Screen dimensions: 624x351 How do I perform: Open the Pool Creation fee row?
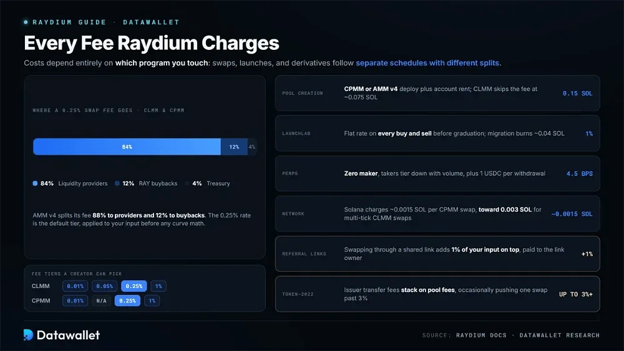[x=437, y=93]
